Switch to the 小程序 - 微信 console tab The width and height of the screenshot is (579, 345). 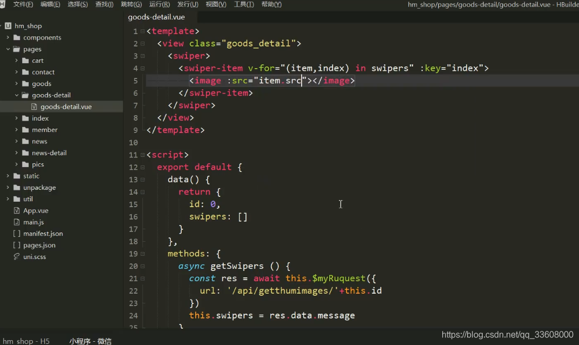90,341
